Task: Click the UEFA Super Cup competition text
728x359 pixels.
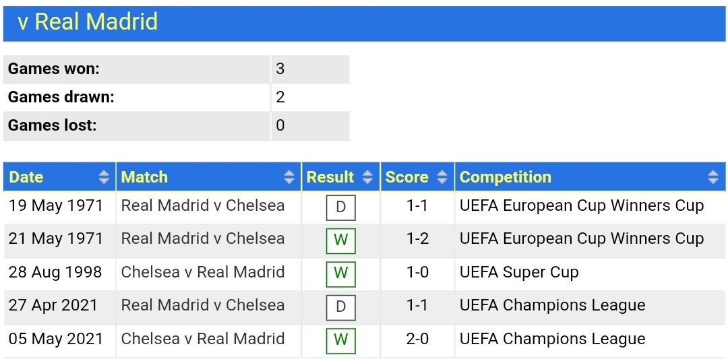Action: pos(519,272)
